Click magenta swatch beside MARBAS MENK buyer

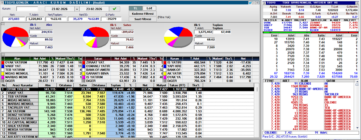tap(3, 77)
